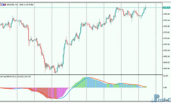Image resolution: width=171 pixels, height=103 pixels.
Task: Click the 1689.02 price scale value
Action: click(x=166, y=62)
